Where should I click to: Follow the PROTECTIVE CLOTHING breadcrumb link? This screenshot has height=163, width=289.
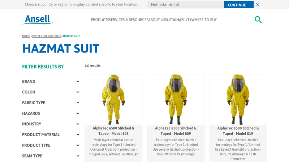tap(47, 36)
